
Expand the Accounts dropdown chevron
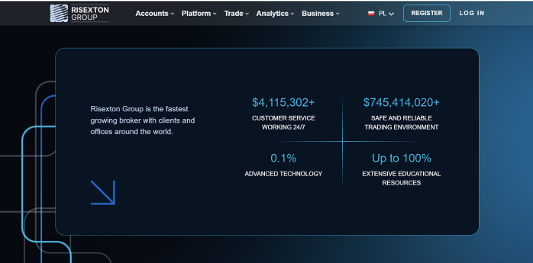click(172, 14)
